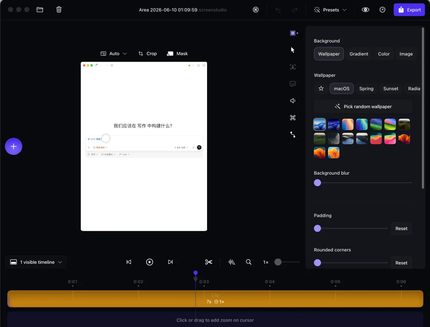
Task: Open the audio speaker settings icon
Action: point(293,101)
